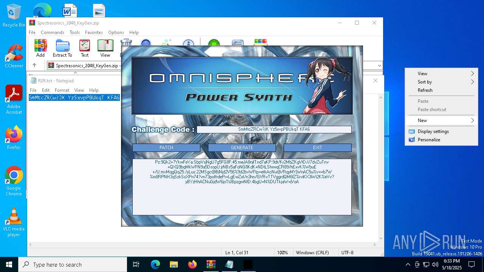
Task: Click the generated response code text area
Action: point(242,187)
